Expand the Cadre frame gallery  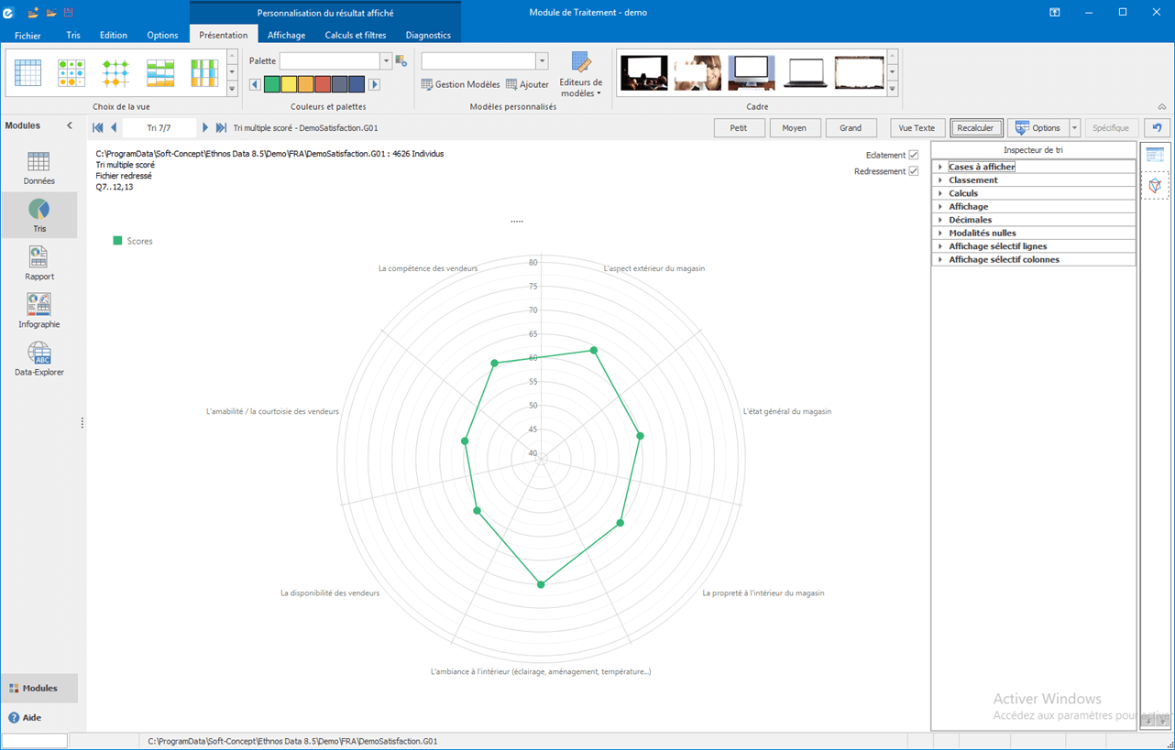pos(893,89)
